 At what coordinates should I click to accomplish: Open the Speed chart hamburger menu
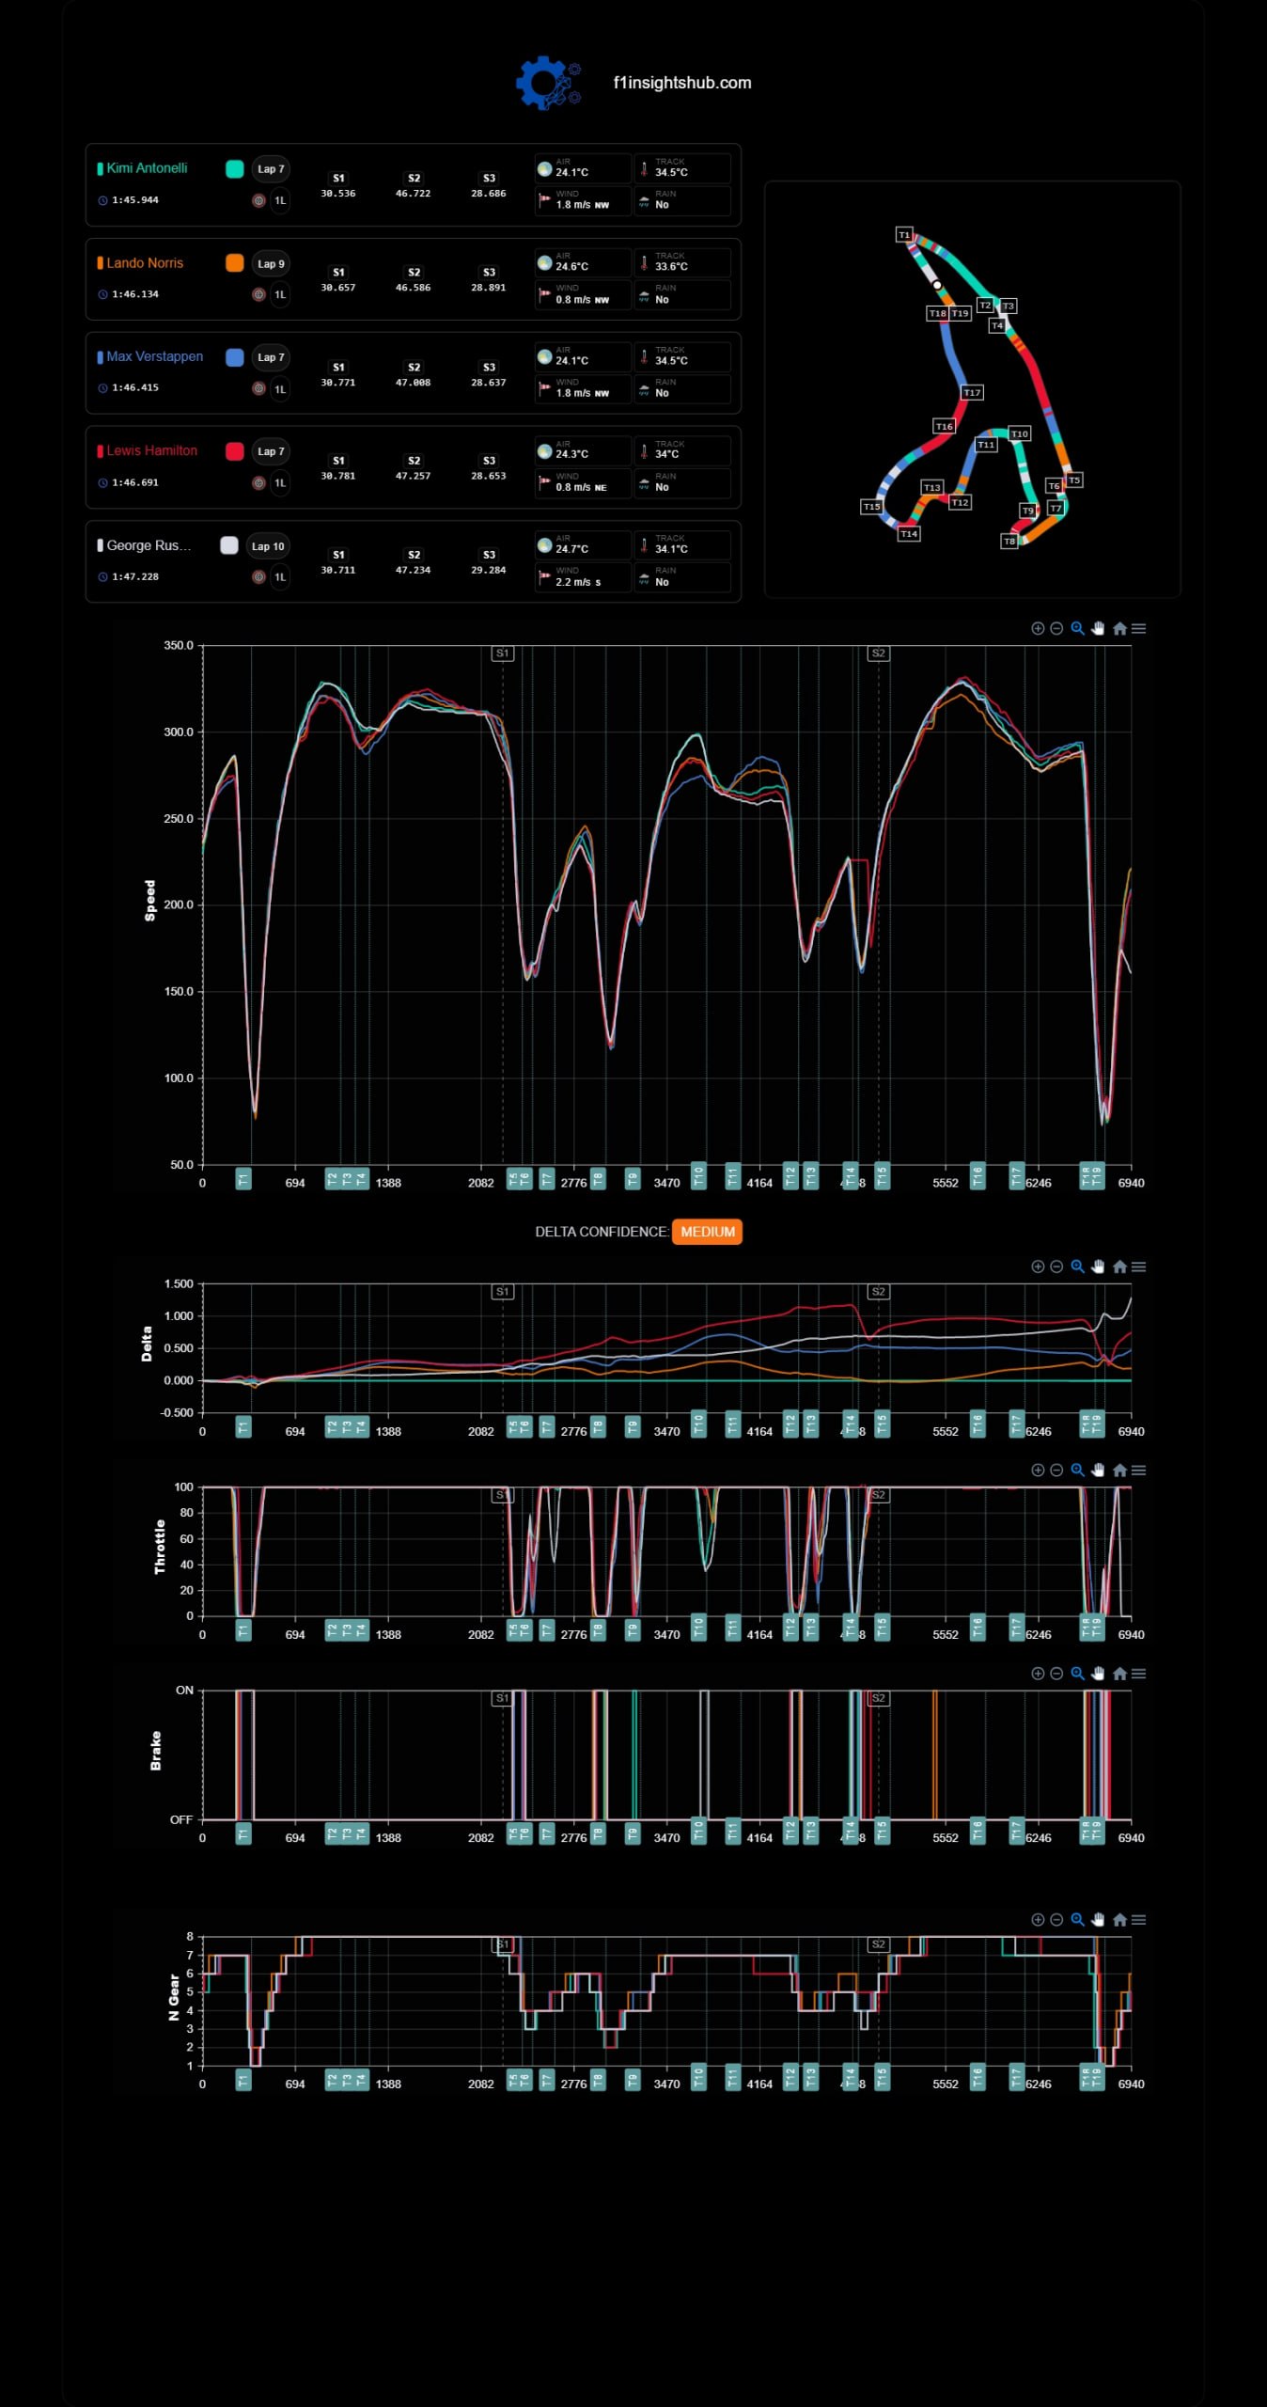(1138, 628)
